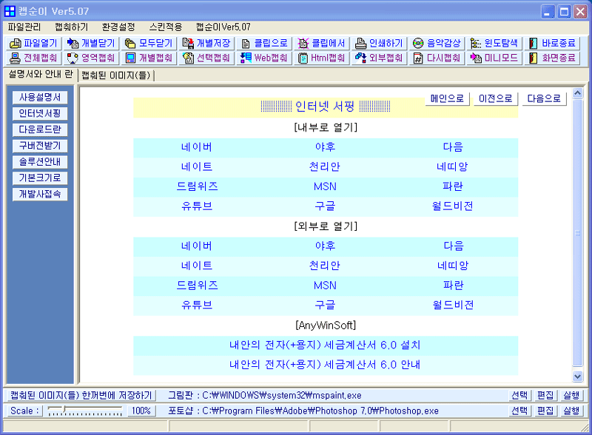Click the 개별저장 toolbar icon

pyautogui.click(x=188, y=44)
